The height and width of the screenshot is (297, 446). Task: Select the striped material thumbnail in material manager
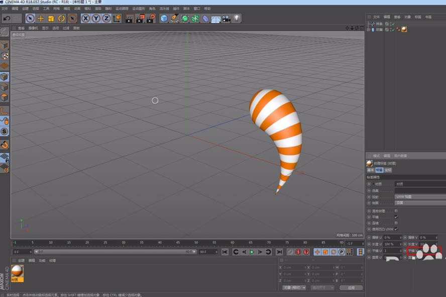pos(17,271)
